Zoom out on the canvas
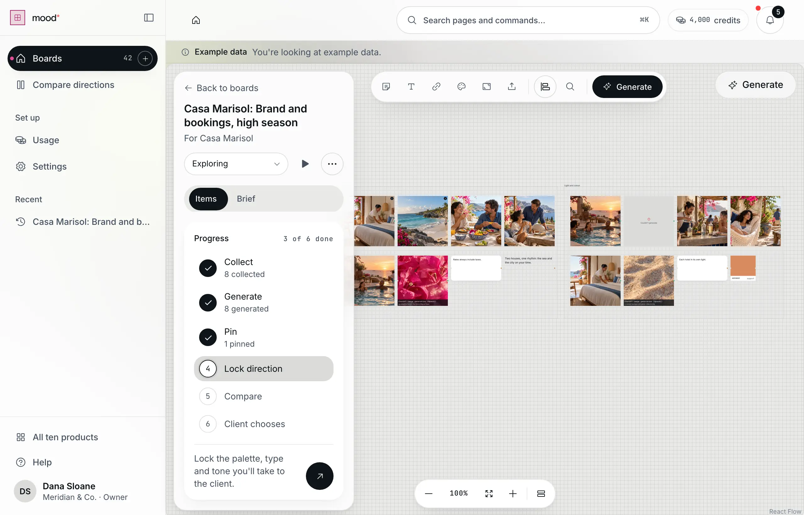Viewport: 804px width, 515px height. pyautogui.click(x=428, y=493)
